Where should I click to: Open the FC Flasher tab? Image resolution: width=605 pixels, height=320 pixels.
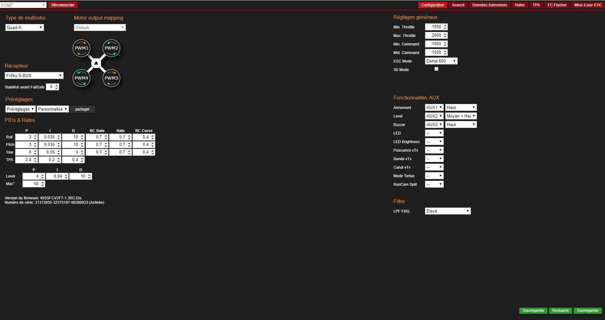click(557, 5)
